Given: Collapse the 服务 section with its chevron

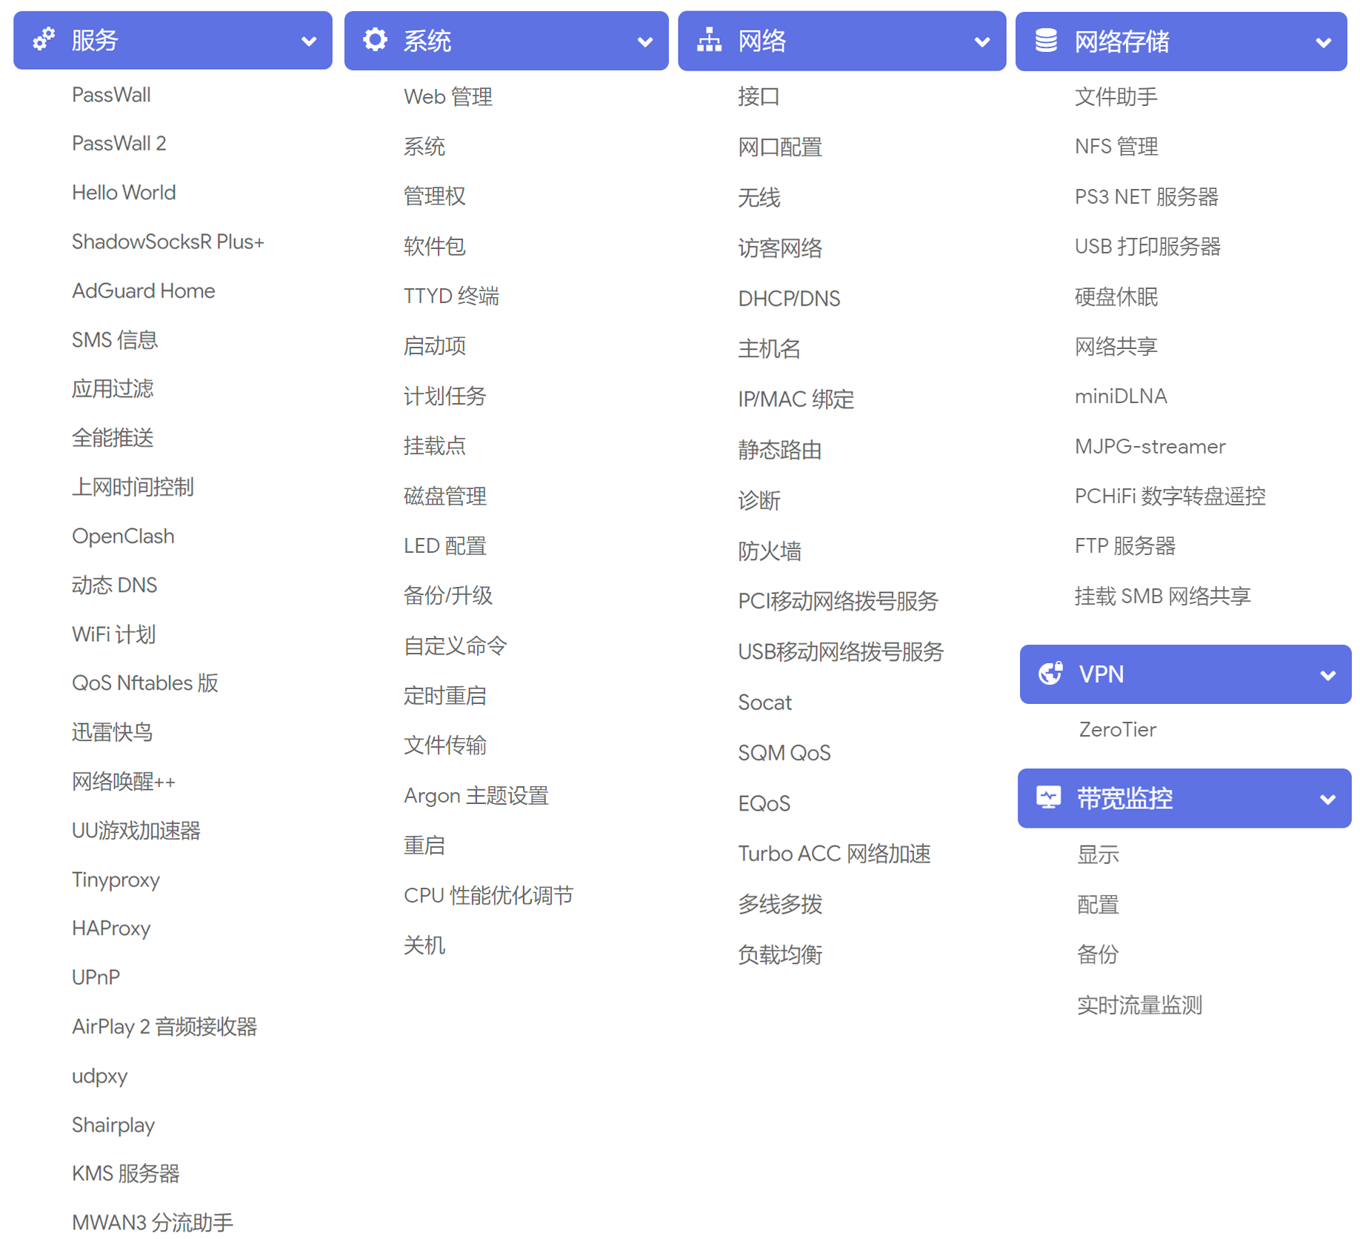Looking at the screenshot, I should [x=309, y=41].
